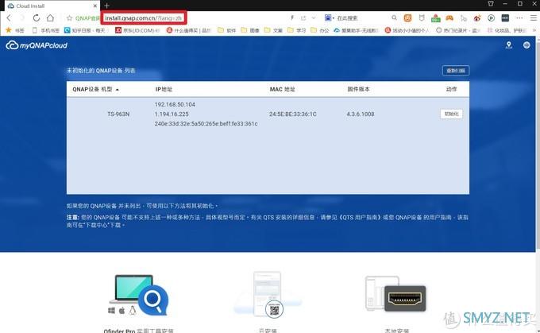Reload the Cloud Install page
The height and width of the screenshot is (333, 540).
click(x=37, y=18)
